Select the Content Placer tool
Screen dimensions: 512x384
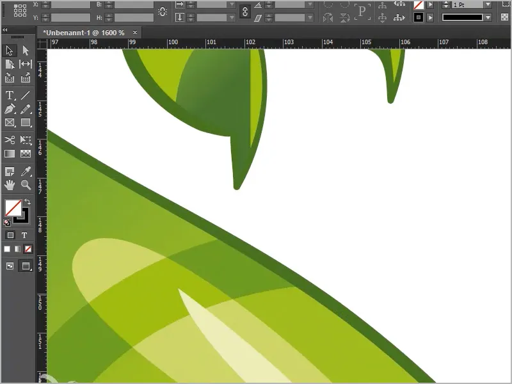(26, 77)
